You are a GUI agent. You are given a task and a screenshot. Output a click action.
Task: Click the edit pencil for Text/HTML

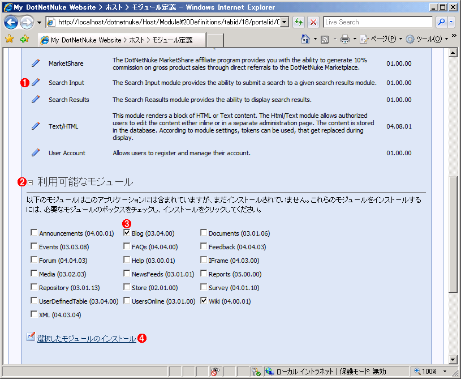(36, 126)
